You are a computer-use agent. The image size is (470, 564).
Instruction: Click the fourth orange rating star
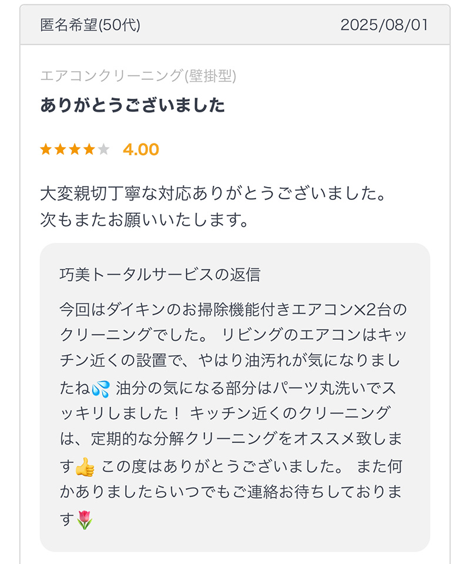tap(89, 149)
